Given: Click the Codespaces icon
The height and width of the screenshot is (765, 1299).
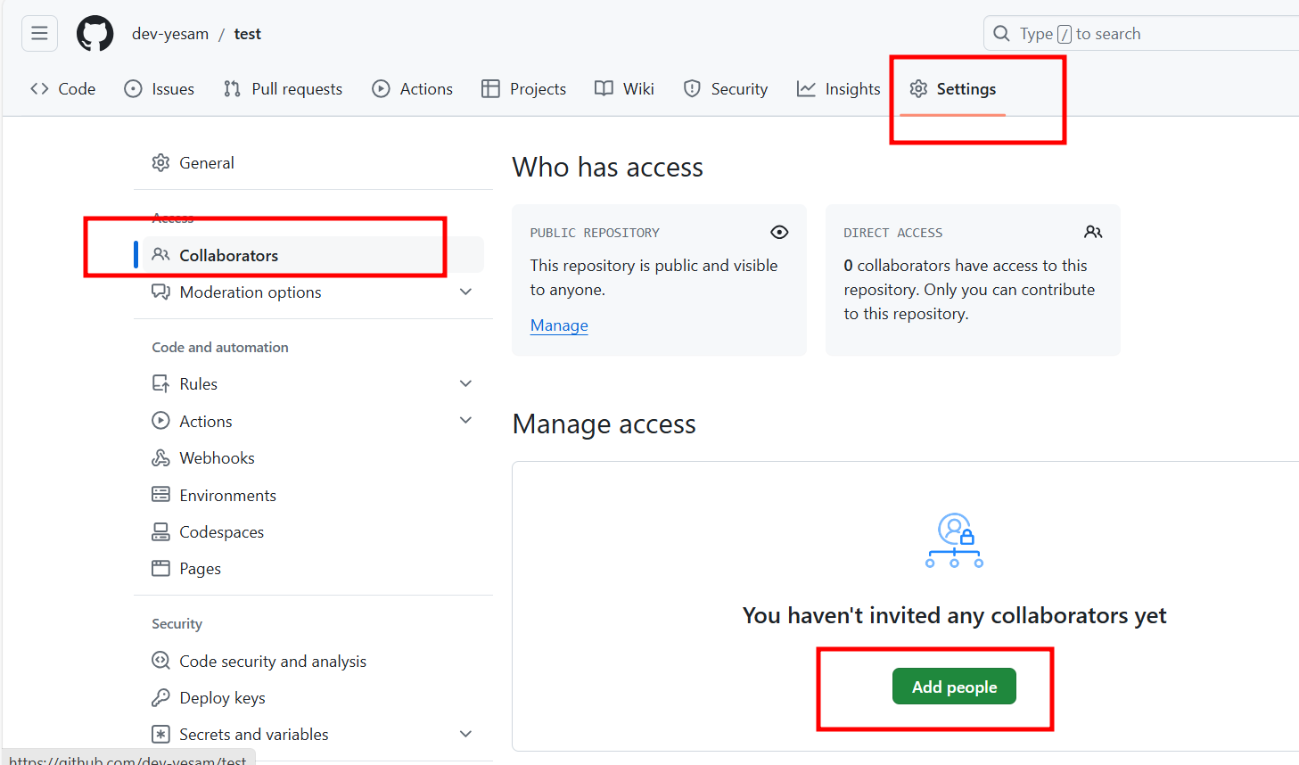Looking at the screenshot, I should pyautogui.click(x=160, y=531).
